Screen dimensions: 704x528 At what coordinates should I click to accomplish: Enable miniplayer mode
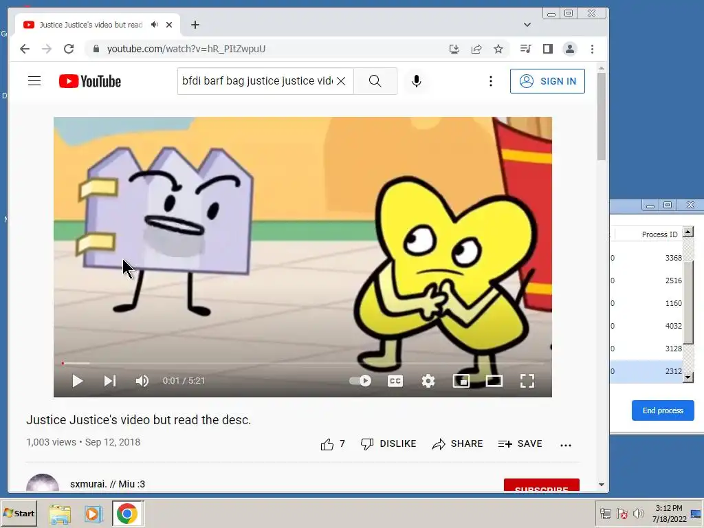coord(461,381)
